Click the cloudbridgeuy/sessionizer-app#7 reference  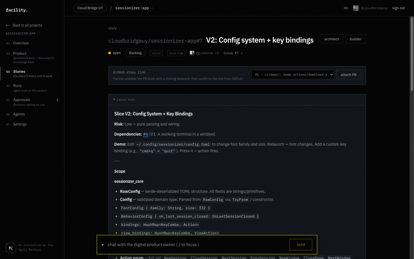point(156,41)
